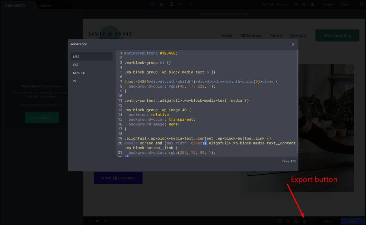Close the Export Code dialog

tap(293, 44)
